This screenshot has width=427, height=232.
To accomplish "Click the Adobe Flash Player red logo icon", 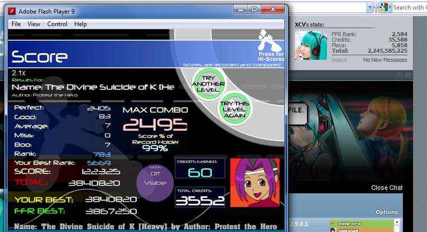I will (12, 11).
